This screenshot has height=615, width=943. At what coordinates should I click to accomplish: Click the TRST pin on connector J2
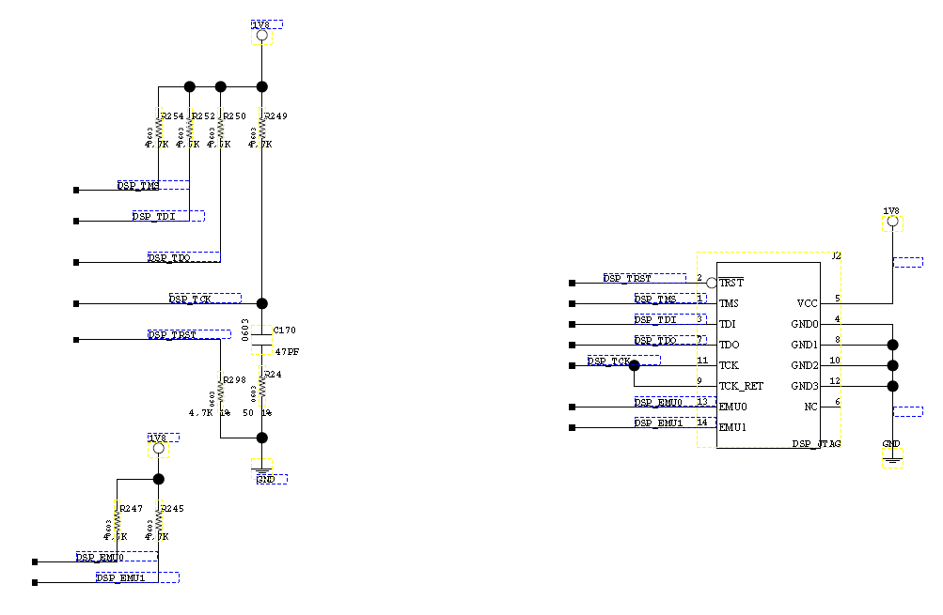coord(730,282)
